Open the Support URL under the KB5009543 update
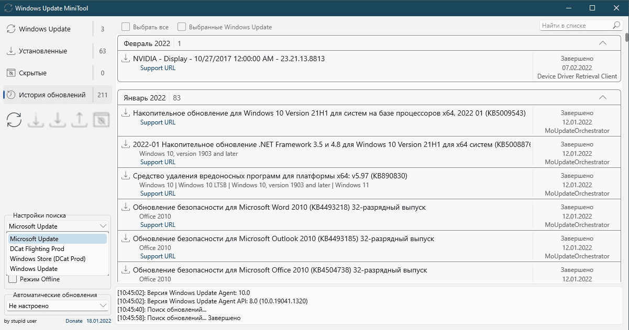Viewport: 629px width, 330px height. point(158,122)
